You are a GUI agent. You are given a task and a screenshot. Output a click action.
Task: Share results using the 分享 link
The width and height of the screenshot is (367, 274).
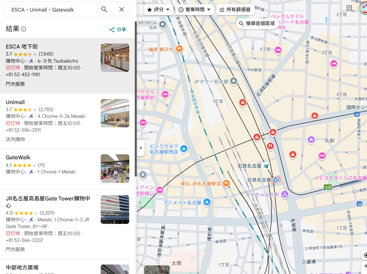coord(118,30)
